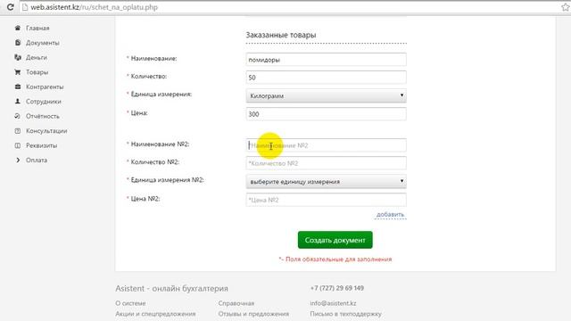Open the Единица измерения dropdown showing Килограмм

click(x=326, y=95)
